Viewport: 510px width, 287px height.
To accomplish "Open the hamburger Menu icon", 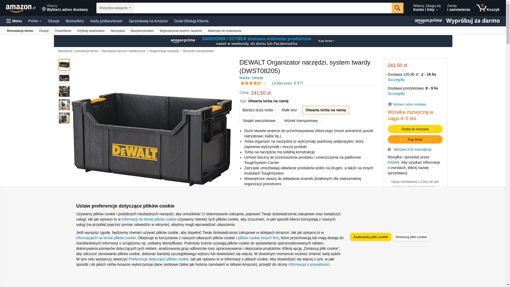I will [x=9, y=21].
